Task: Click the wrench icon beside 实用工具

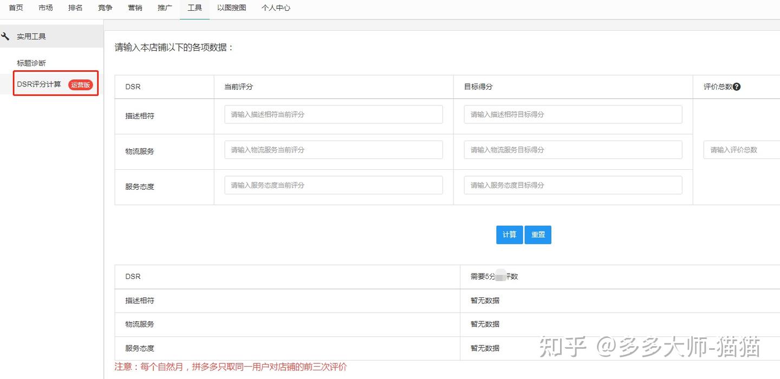Action: click(x=5, y=37)
